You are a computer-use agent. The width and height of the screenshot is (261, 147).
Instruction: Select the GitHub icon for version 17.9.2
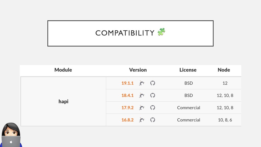coord(152,107)
